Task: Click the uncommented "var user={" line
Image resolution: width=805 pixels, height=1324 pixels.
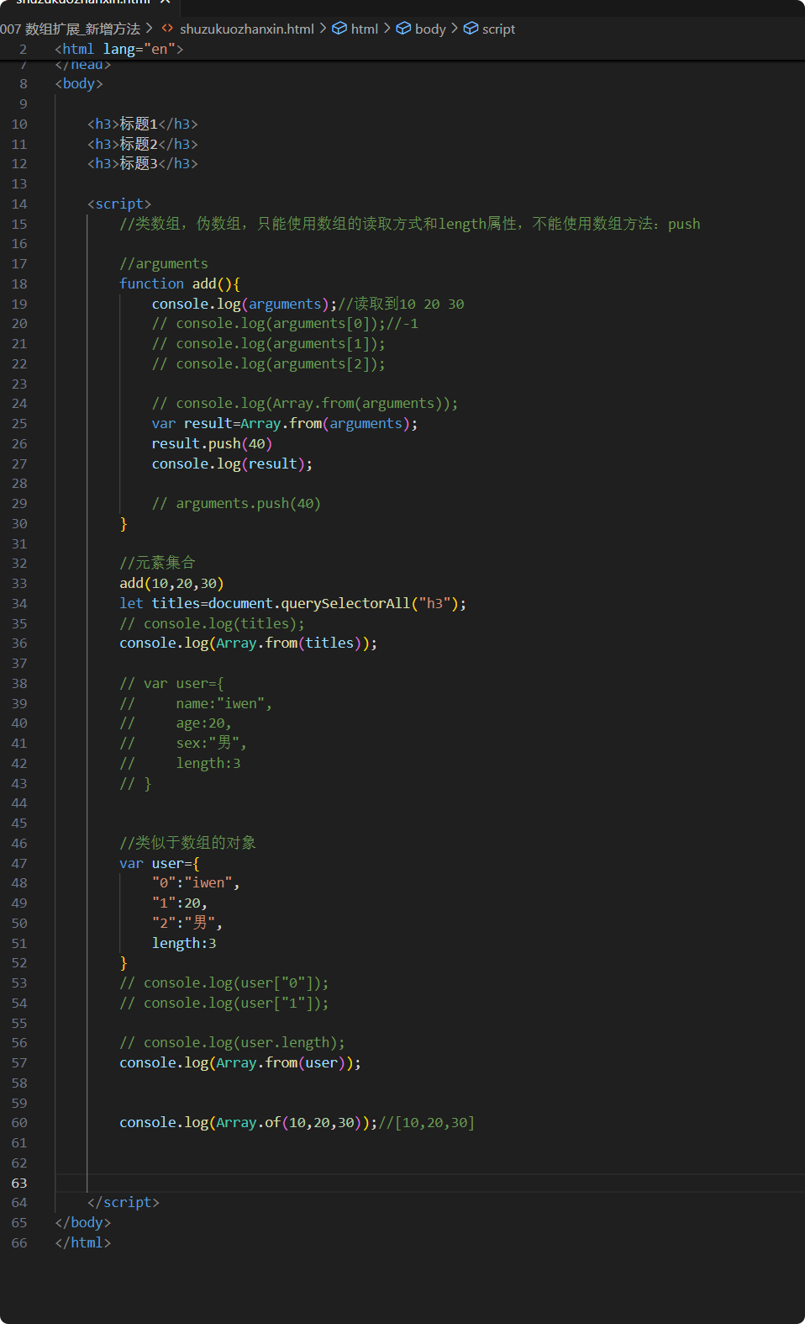Action: (x=160, y=864)
